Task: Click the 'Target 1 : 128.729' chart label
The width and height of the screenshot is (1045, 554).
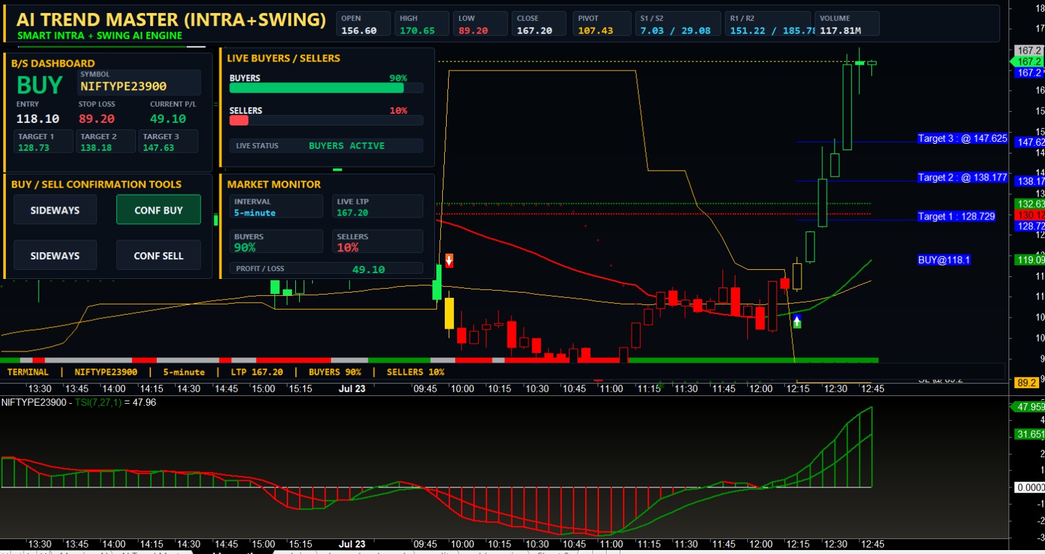Action: 957,216
